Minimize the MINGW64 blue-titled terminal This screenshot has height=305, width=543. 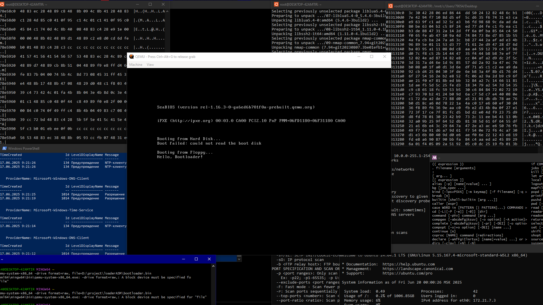(183, 259)
